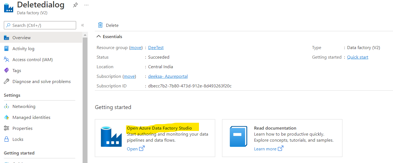The height and width of the screenshot is (163, 393).
Task: Click the trash can Delete icon
Action: 100,25
